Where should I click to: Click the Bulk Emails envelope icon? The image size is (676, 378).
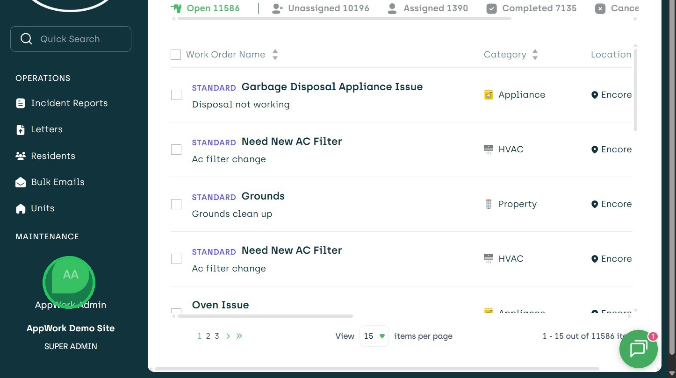click(x=21, y=182)
